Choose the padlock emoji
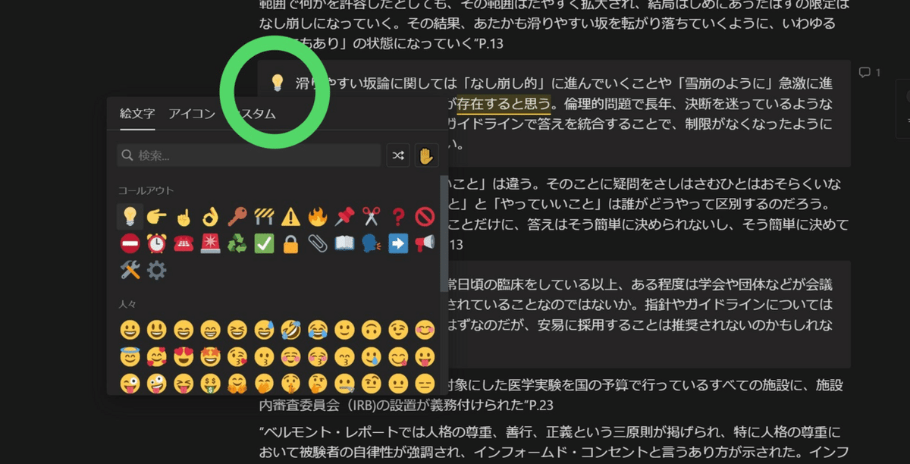Image resolution: width=910 pixels, height=464 pixels. point(290,243)
